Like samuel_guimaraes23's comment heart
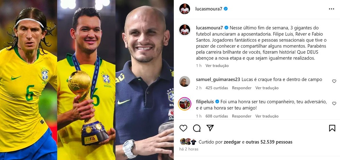 (x=334, y=81)
